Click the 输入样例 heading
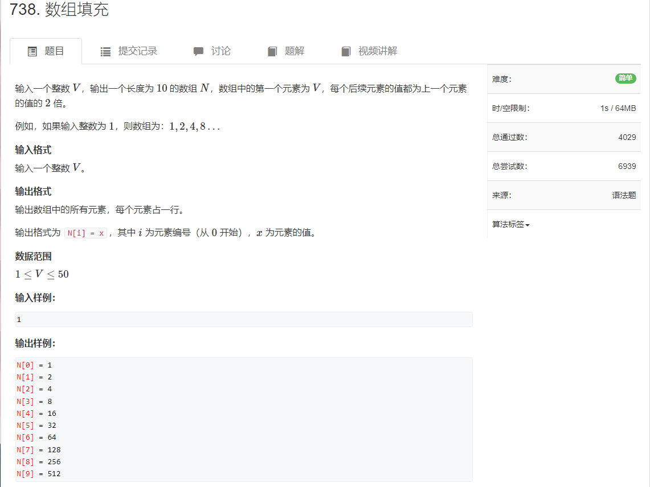Image resolution: width=650 pixels, height=487 pixels. click(x=35, y=298)
